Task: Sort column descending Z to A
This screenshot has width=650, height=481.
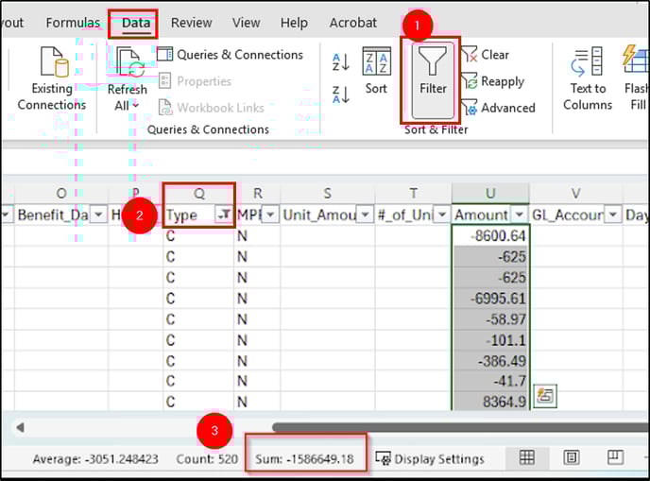Action: point(341,93)
